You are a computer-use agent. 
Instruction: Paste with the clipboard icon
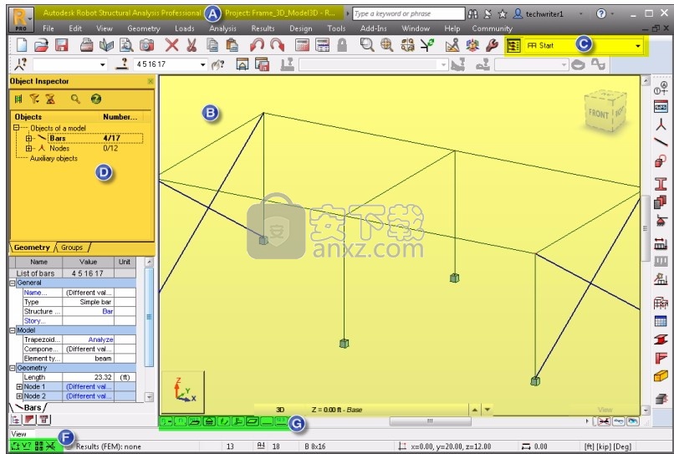point(232,44)
